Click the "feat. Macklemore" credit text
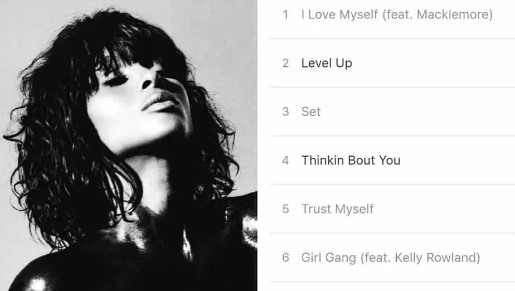This screenshot has width=515, height=291. (438, 14)
